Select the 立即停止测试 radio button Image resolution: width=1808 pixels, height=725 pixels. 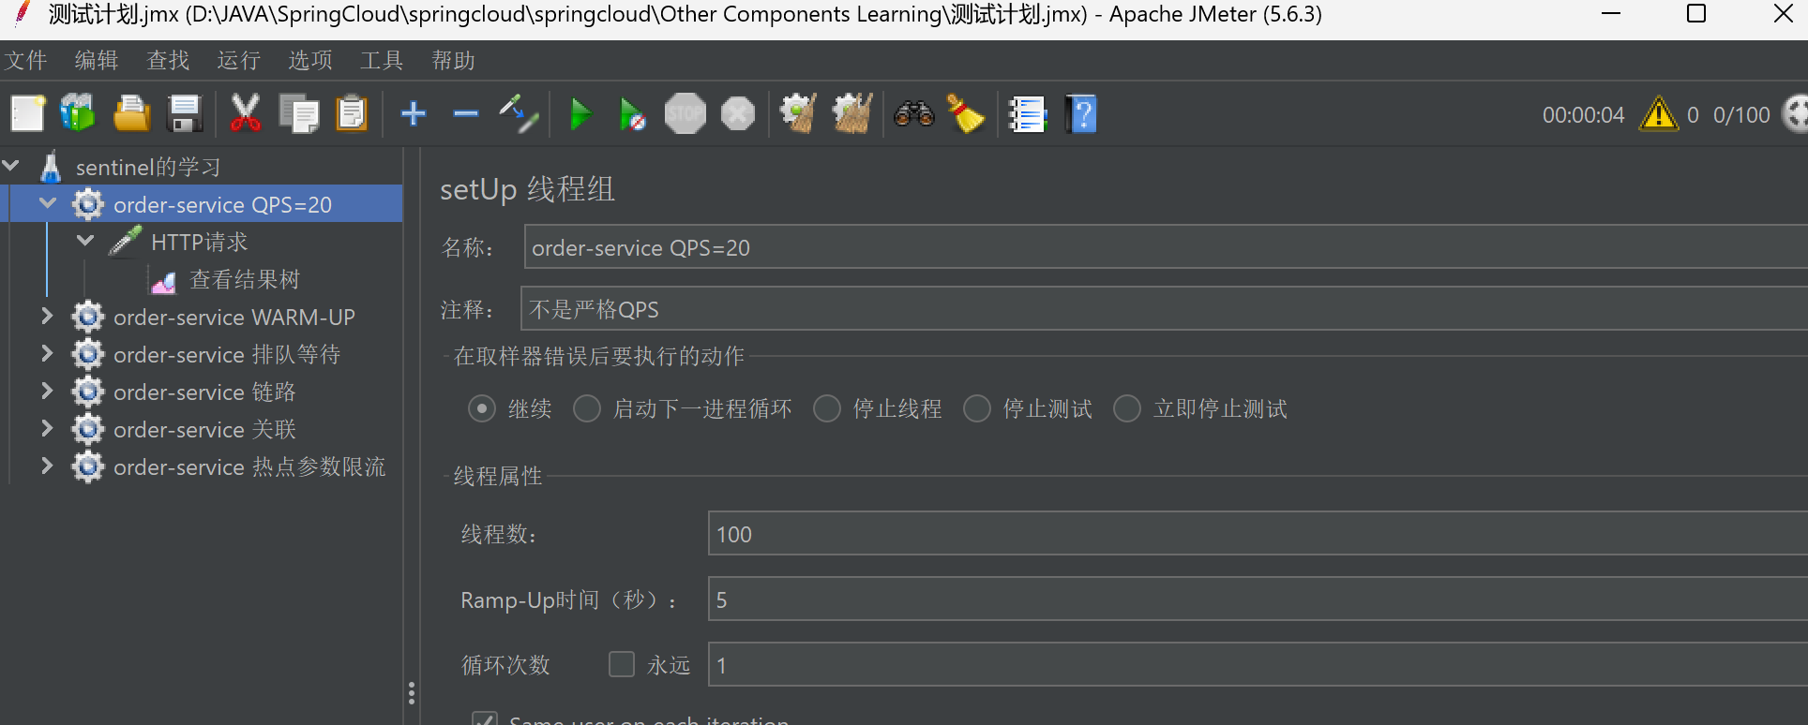tap(1127, 409)
